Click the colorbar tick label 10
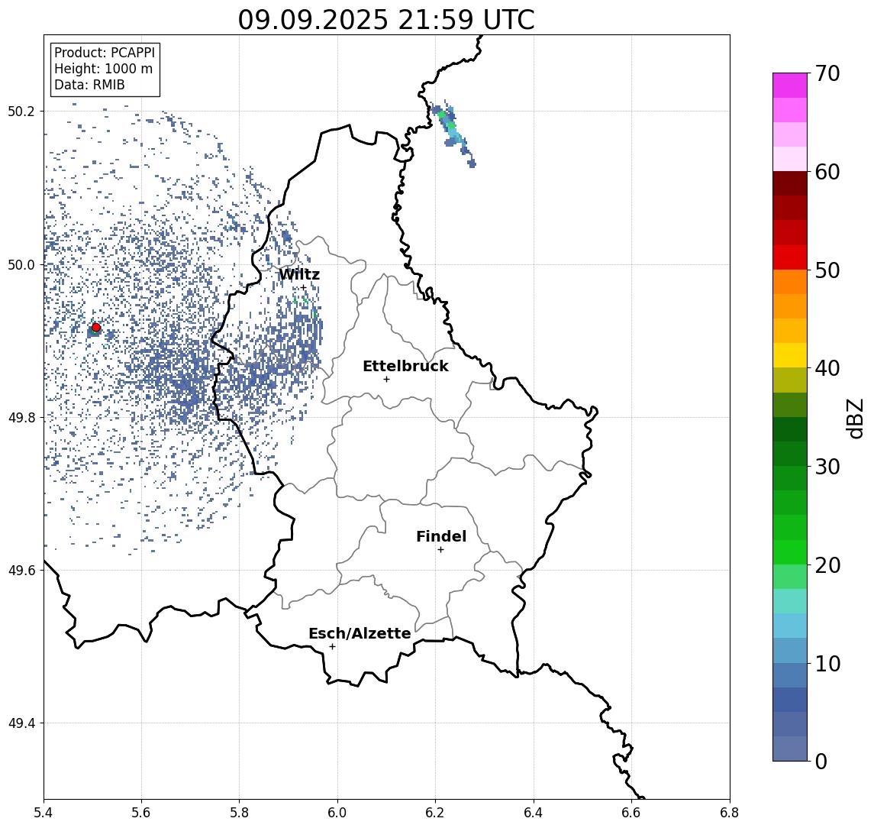The height and width of the screenshot is (828, 874). click(x=827, y=664)
